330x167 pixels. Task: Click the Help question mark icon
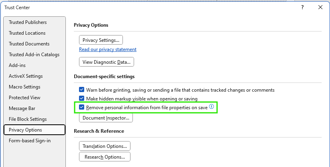click(302, 7)
